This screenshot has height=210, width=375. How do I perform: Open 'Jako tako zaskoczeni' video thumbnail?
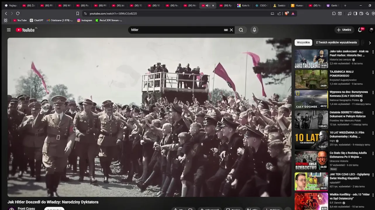311,59
